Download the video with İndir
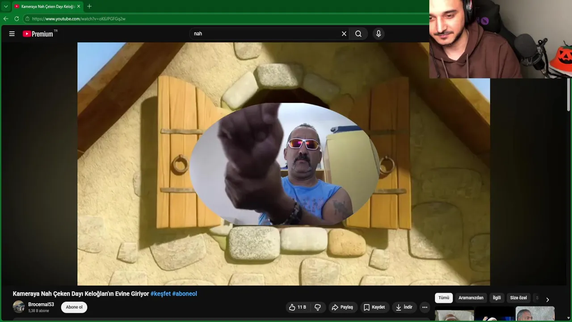Screen dimensions: 572x322 tap(404, 307)
